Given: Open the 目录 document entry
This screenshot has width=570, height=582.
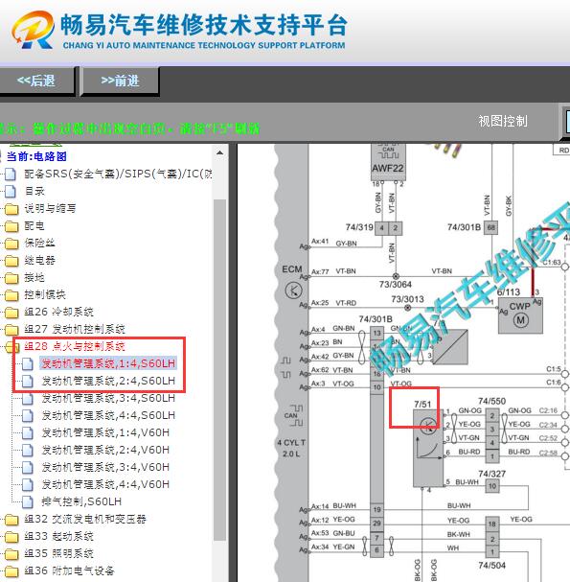Looking at the screenshot, I should click(x=34, y=191).
